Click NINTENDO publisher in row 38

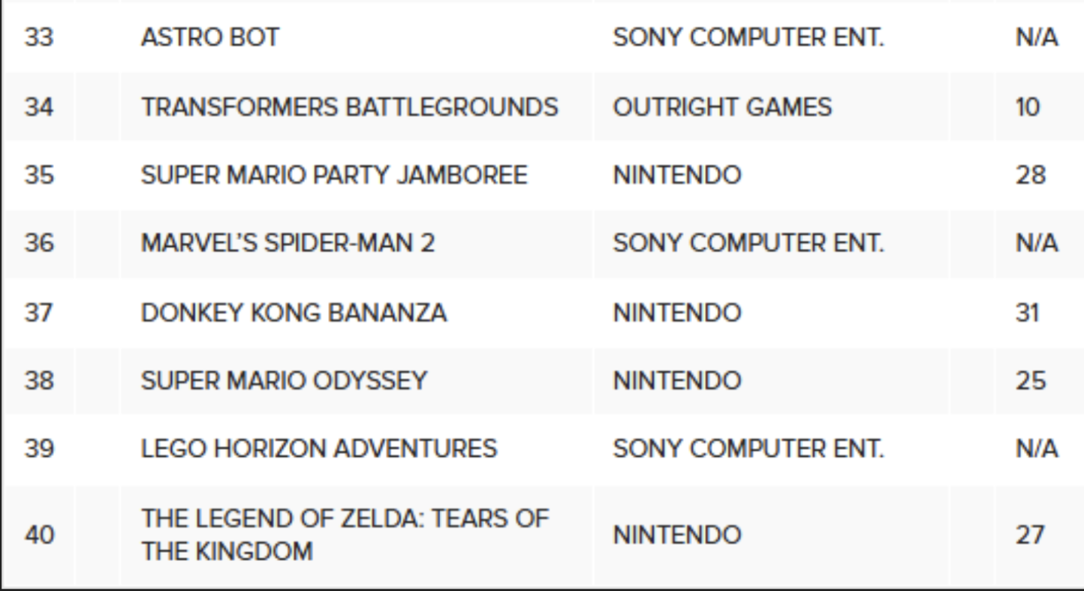[x=677, y=380]
